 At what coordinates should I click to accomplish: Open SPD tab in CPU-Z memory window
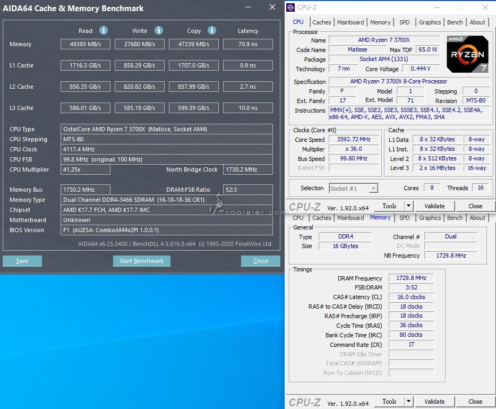point(404,218)
